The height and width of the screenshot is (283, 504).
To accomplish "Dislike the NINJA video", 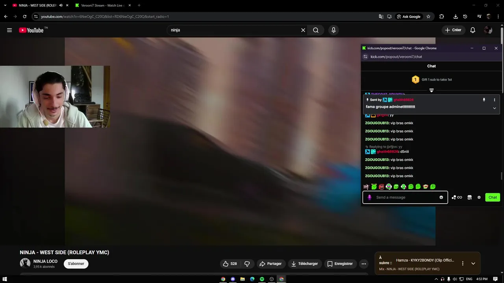I will tap(247, 264).
